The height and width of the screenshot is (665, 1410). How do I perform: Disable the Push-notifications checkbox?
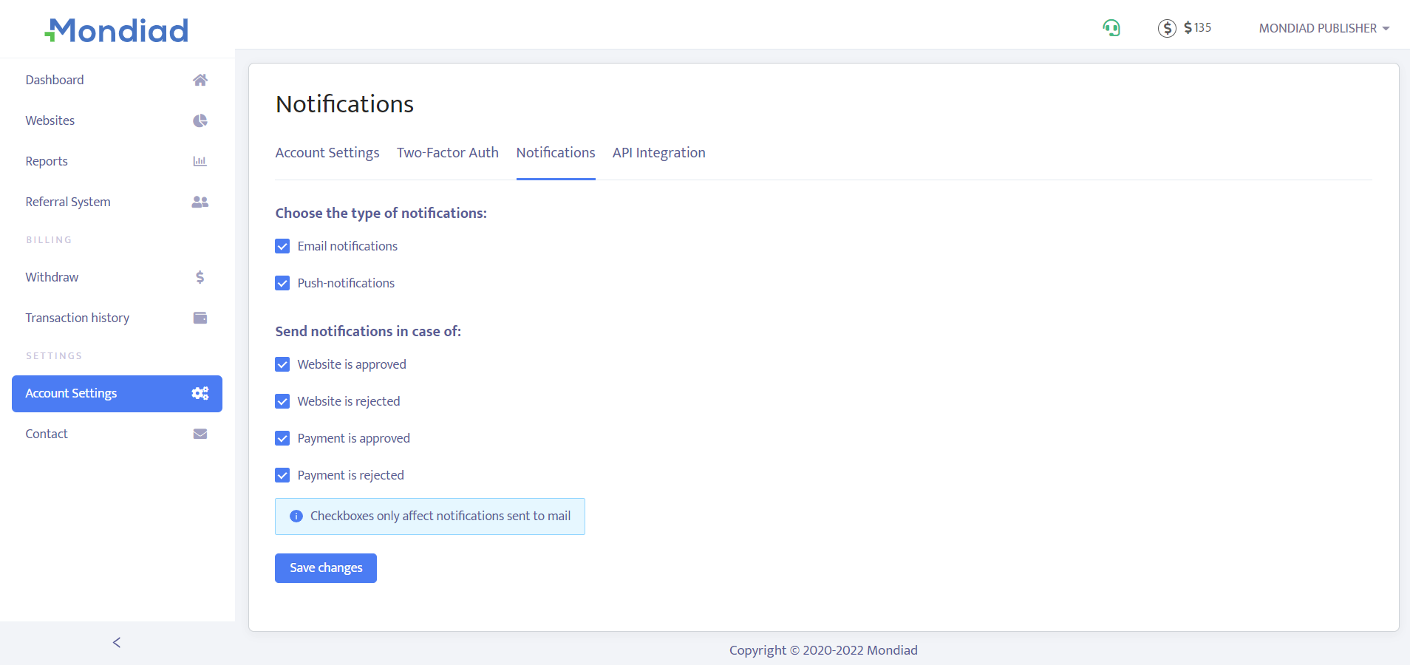click(x=282, y=283)
